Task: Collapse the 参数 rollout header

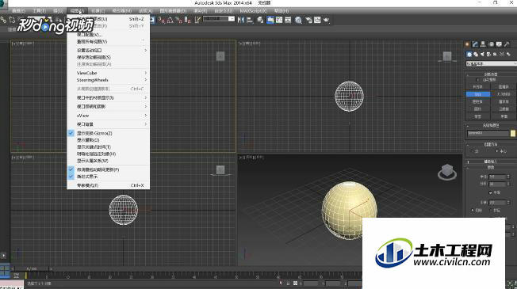Action: coord(491,168)
